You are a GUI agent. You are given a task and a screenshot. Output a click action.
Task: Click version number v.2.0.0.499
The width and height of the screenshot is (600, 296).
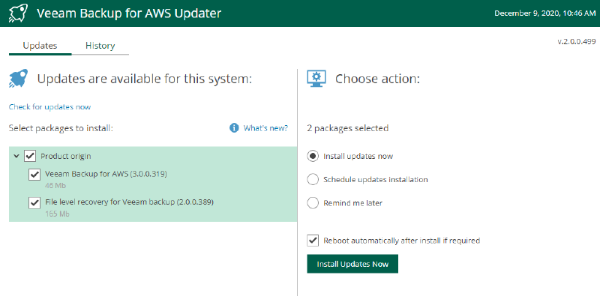point(576,41)
